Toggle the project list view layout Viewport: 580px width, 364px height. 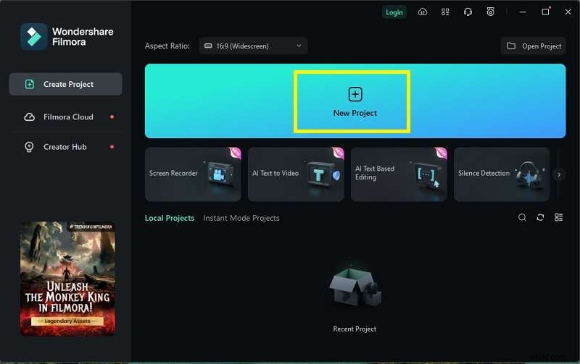(x=559, y=218)
